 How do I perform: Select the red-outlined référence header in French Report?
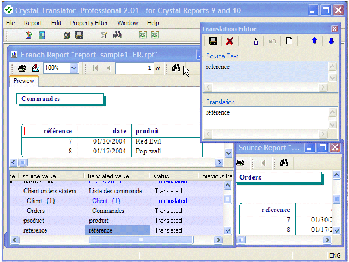49,131
